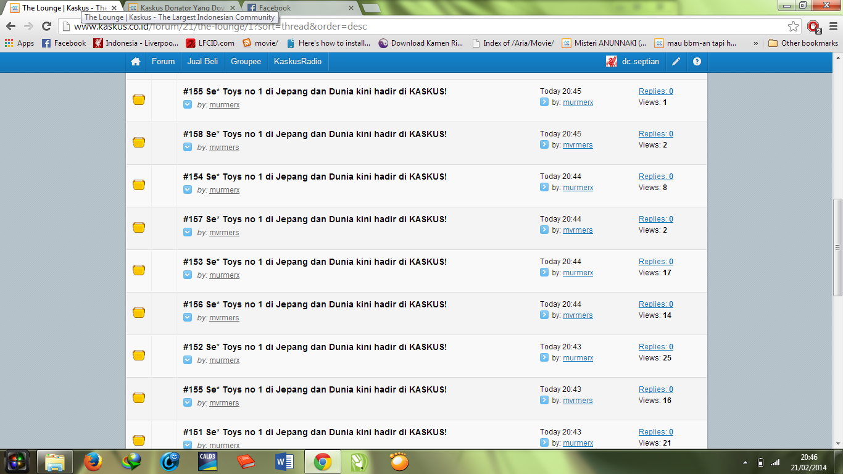Image resolution: width=843 pixels, height=474 pixels.
Task: Click the folder icon of thread #158
Action: [139, 142]
